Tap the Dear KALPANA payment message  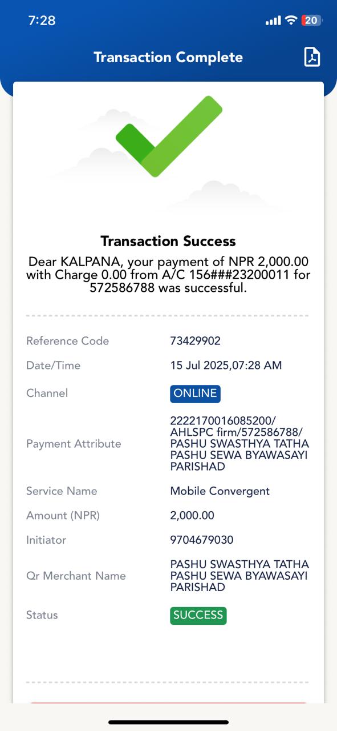168,275
